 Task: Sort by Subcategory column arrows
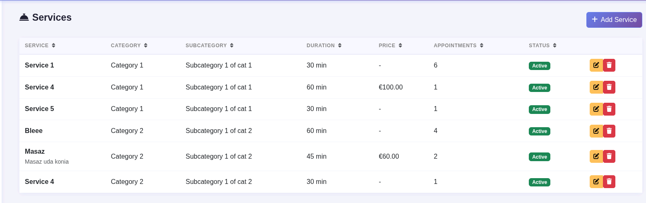pos(231,46)
